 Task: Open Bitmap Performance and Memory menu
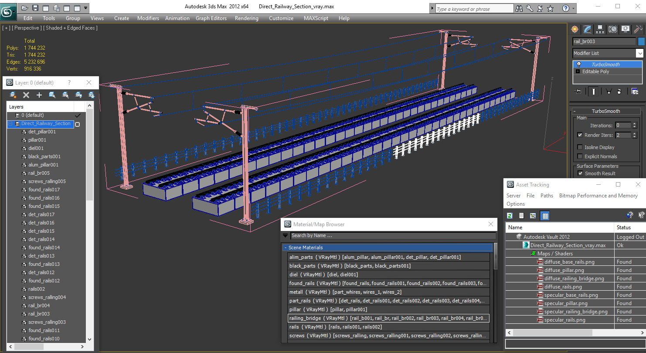598,196
